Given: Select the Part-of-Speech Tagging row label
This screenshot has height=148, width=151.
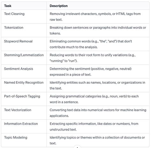Looking at the screenshot, I should click(22, 96).
